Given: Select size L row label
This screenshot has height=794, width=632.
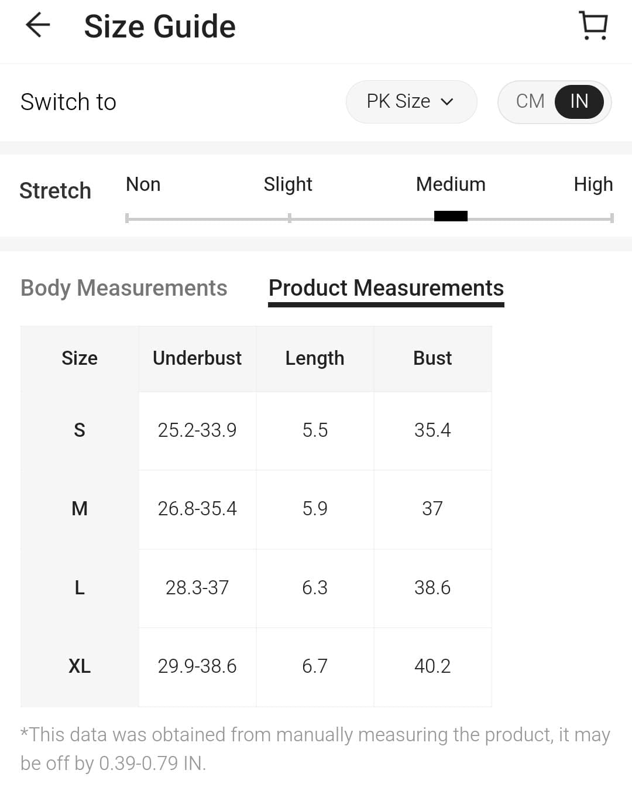Looking at the screenshot, I should [x=80, y=588].
